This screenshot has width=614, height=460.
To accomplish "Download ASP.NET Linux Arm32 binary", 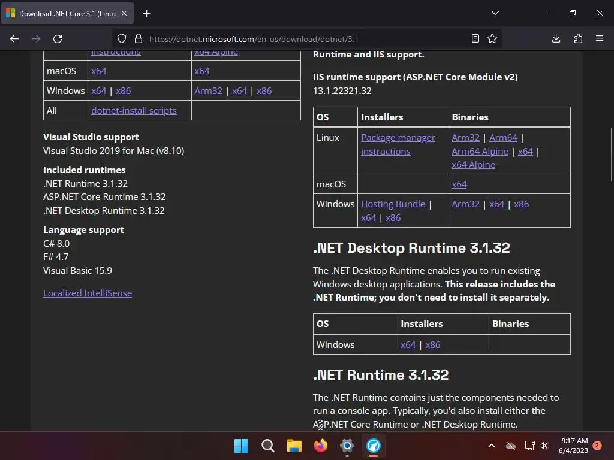I will 465,138.
